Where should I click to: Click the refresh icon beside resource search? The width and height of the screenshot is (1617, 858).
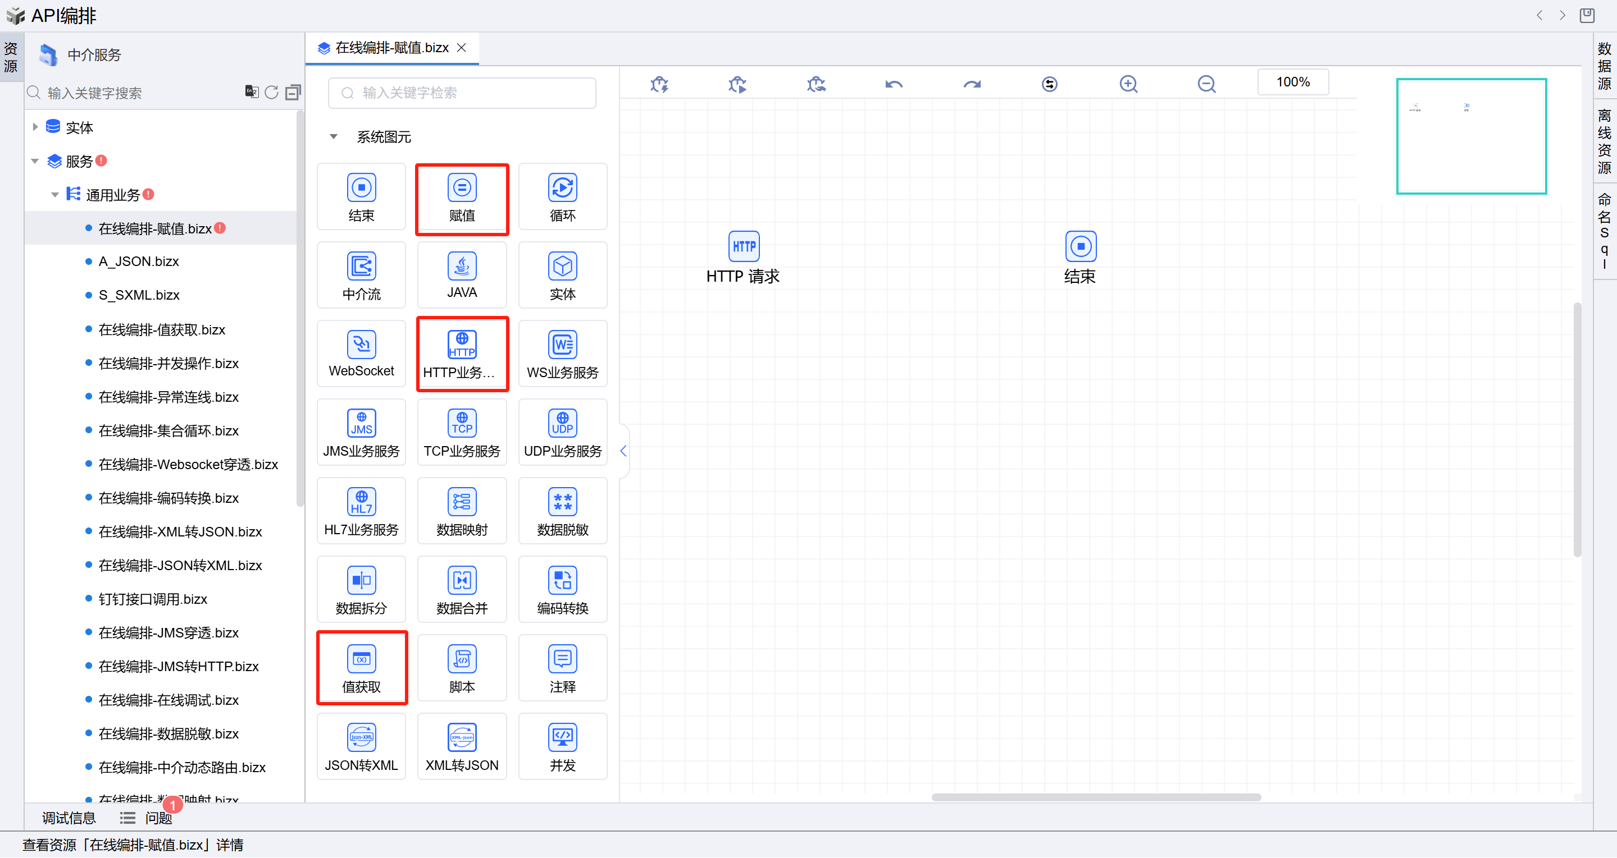coord(271,93)
